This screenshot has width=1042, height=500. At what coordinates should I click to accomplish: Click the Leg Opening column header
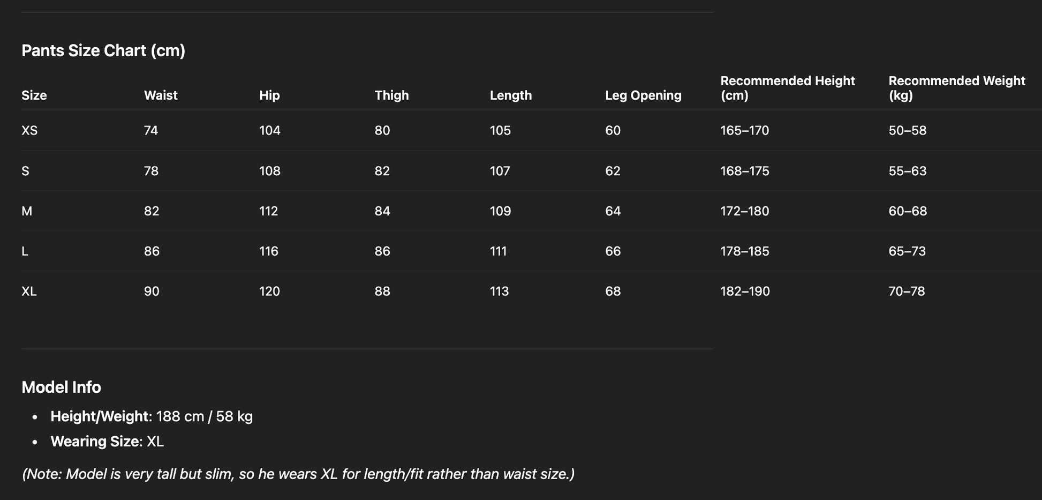tap(643, 95)
